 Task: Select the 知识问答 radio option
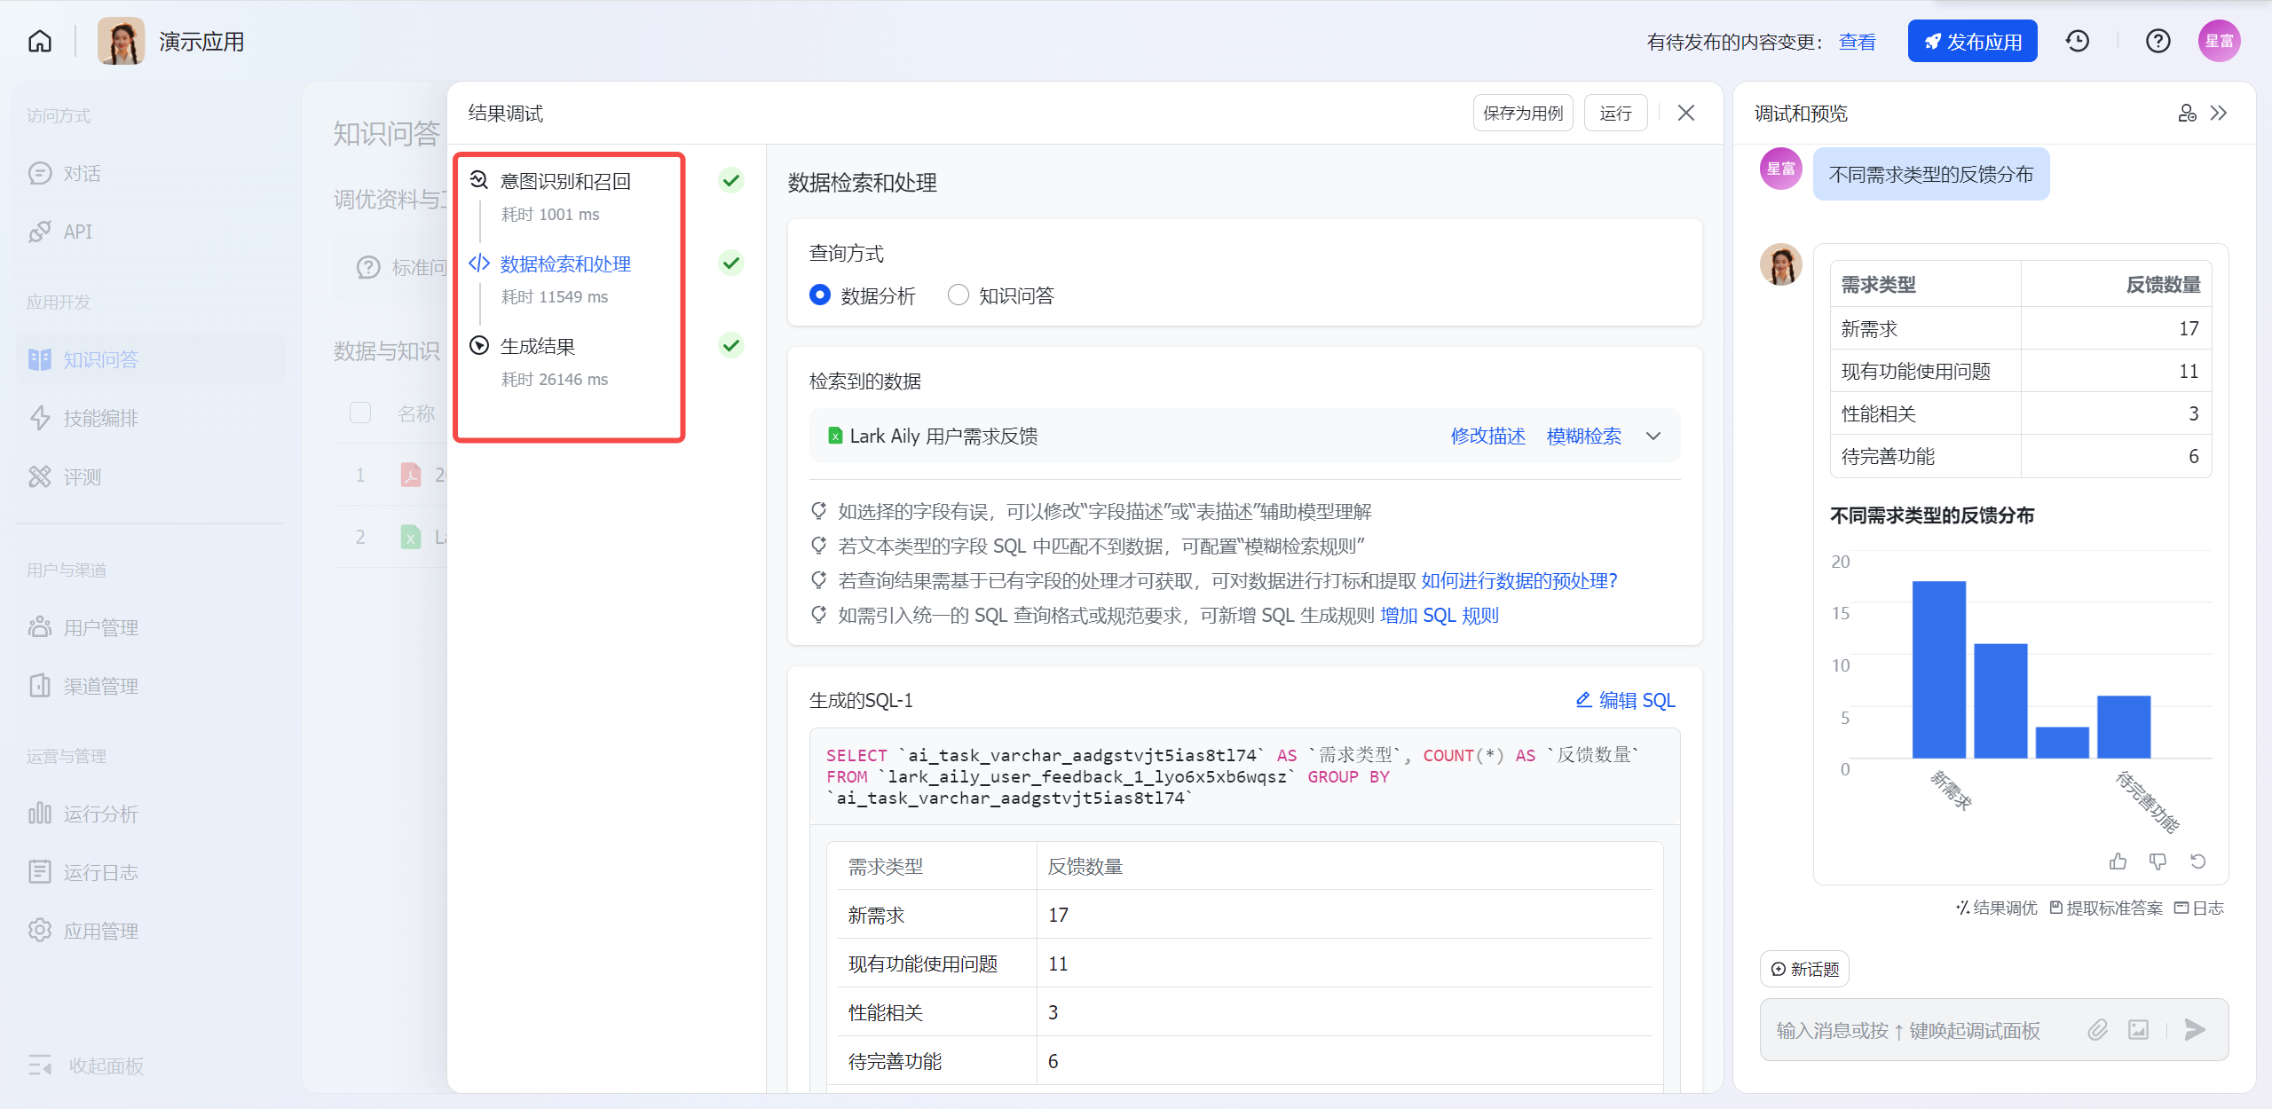[x=958, y=295]
